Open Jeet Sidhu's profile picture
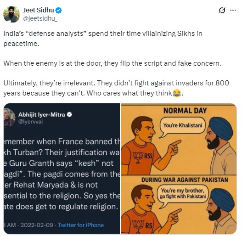242x236 pixels. (11, 14)
